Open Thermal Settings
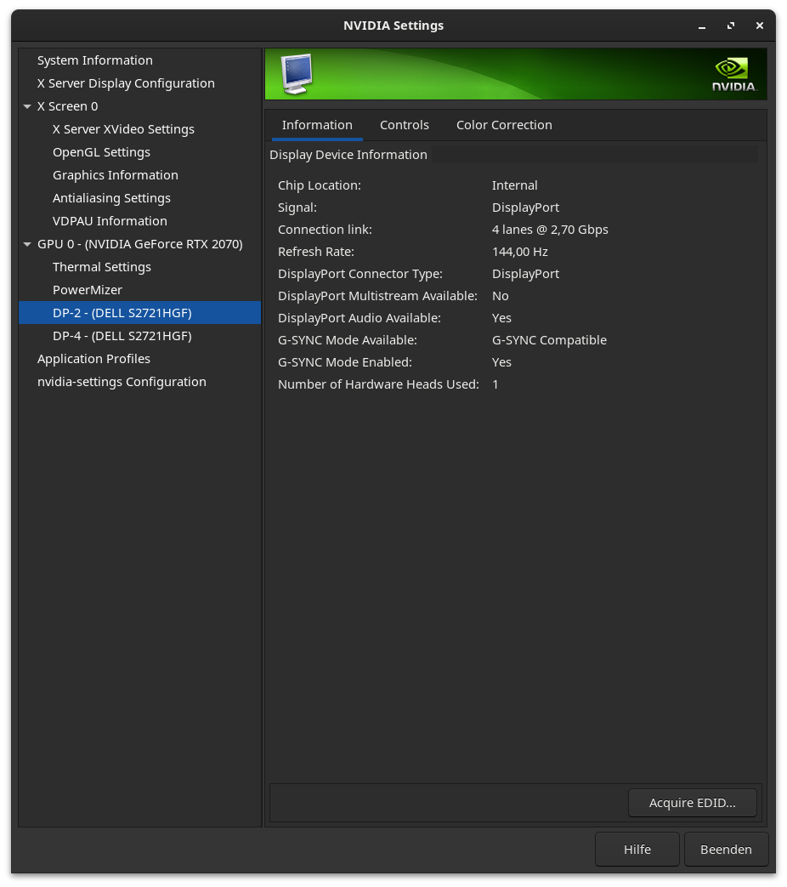This screenshot has height=887, width=787. [x=102, y=267]
